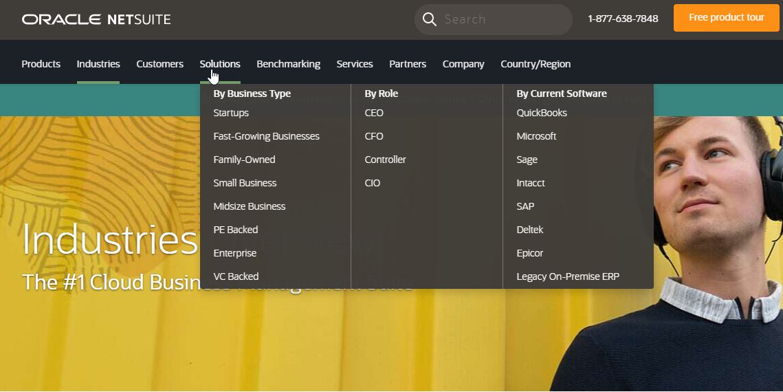Open the Customers menu
The height and width of the screenshot is (392, 783).
[159, 64]
